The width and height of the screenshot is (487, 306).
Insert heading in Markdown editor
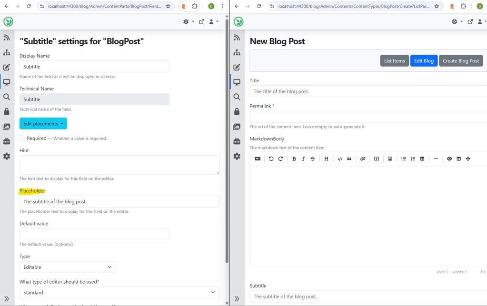click(x=326, y=159)
